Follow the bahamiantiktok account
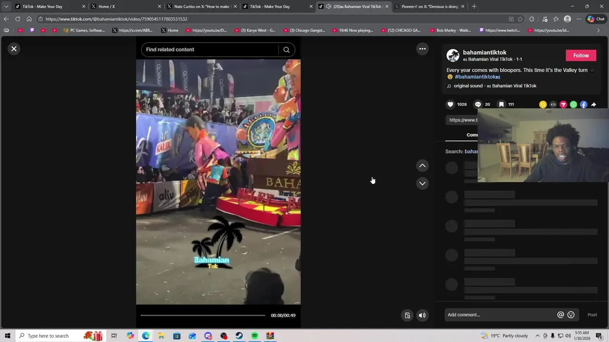This screenshot has height=342, width=609. [581, 56]
